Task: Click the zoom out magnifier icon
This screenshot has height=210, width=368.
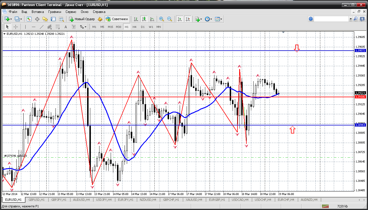Action: pyautogui.click(x=170, y=19)
